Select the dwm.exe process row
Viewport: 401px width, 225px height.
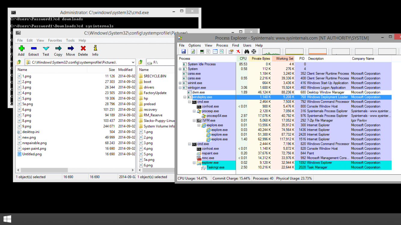click(284, 92)
